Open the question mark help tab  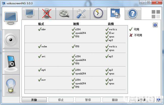pyautogui.click(x=133, y=14)
